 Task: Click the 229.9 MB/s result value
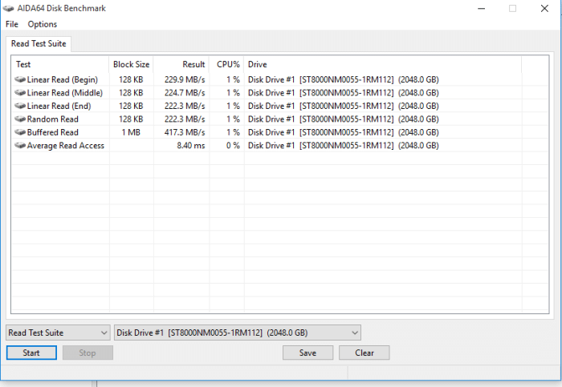(x=185, y=79)
